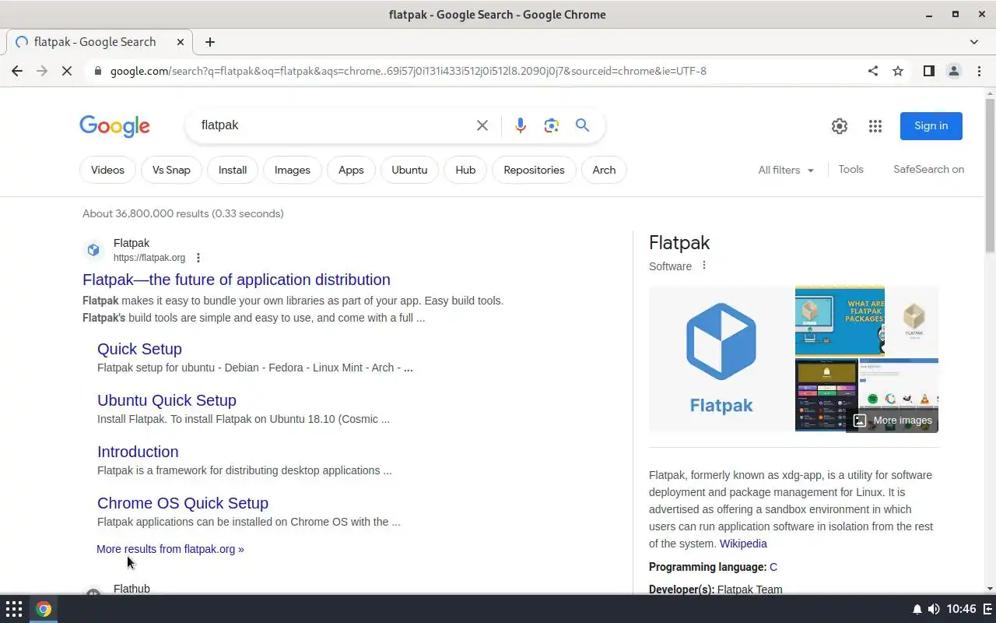996x623 pixels.
Task: Select the Arch filter chip
Action: pyautogui.click(x=604, y=170)
